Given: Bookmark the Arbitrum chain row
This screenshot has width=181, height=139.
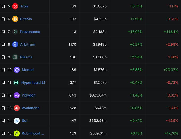Looking at the screenshot, I should pos(3,44).
